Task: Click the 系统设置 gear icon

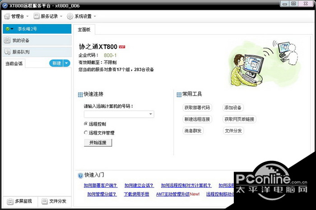Action: [70, 16]
